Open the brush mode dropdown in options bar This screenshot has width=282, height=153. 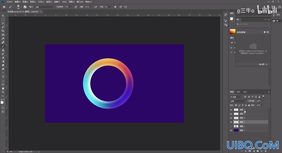coord(44,7)
